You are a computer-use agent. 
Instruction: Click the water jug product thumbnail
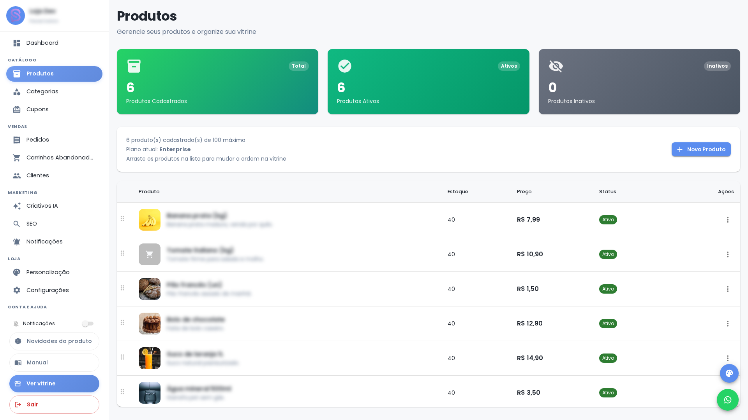[150, 393]
